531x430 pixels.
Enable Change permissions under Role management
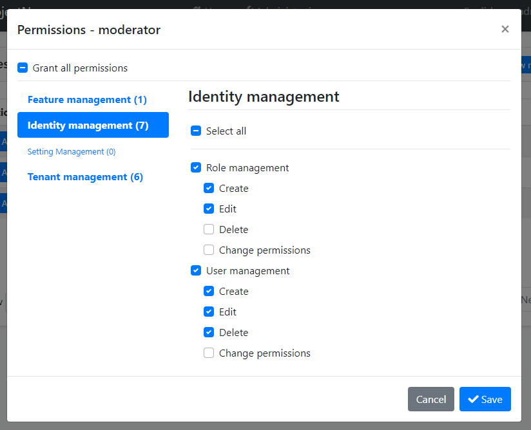coord(209,250)
